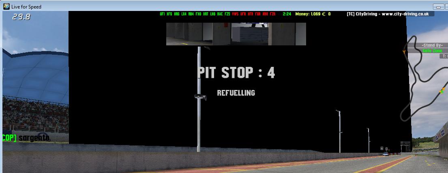Select the red UFR car code

pyautogui.click(x=243, y=14)
